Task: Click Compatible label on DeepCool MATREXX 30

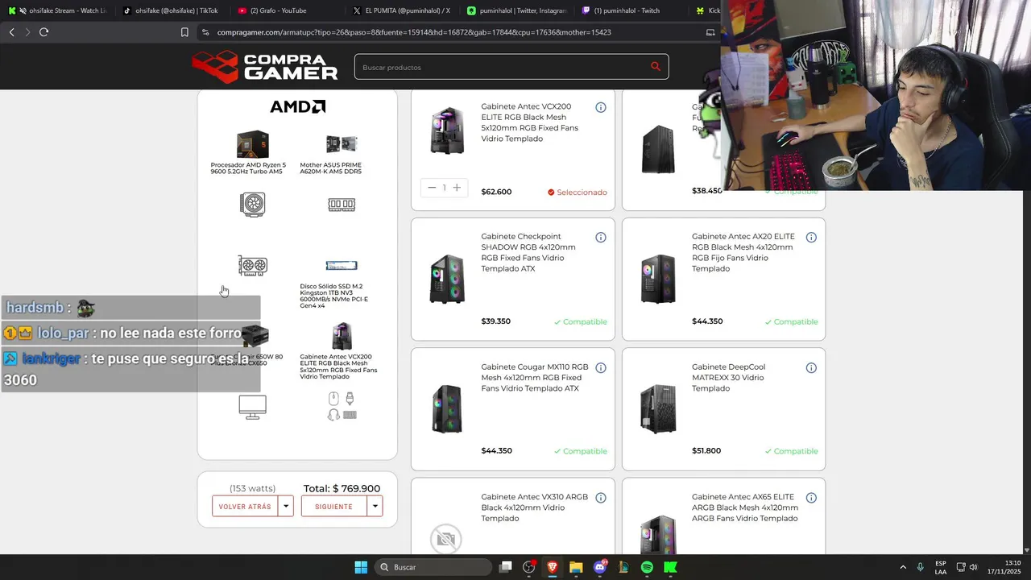Action: pyautogui.click(x=791, y=451)
